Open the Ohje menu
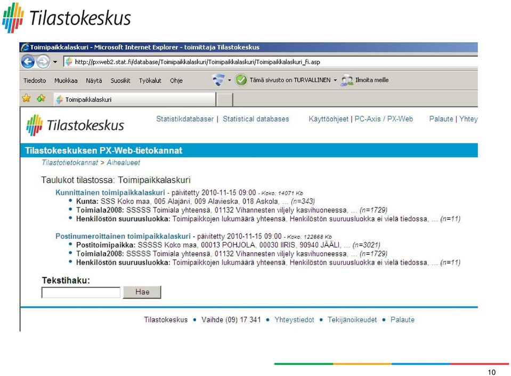This screenshot has height=376, width=511. click(x=176, y=81)
